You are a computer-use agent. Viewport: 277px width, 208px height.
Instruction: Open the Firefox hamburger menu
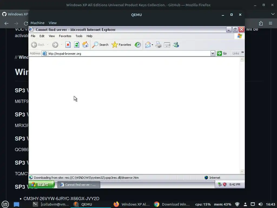pyautogui.click(x=271, y=23)
